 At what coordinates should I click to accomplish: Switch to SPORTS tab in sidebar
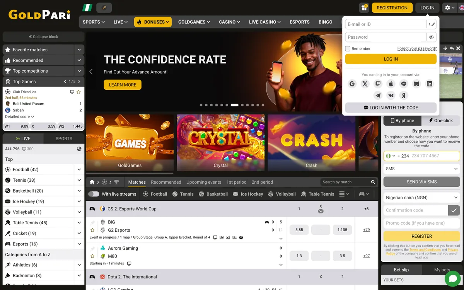tap(64, 138)
